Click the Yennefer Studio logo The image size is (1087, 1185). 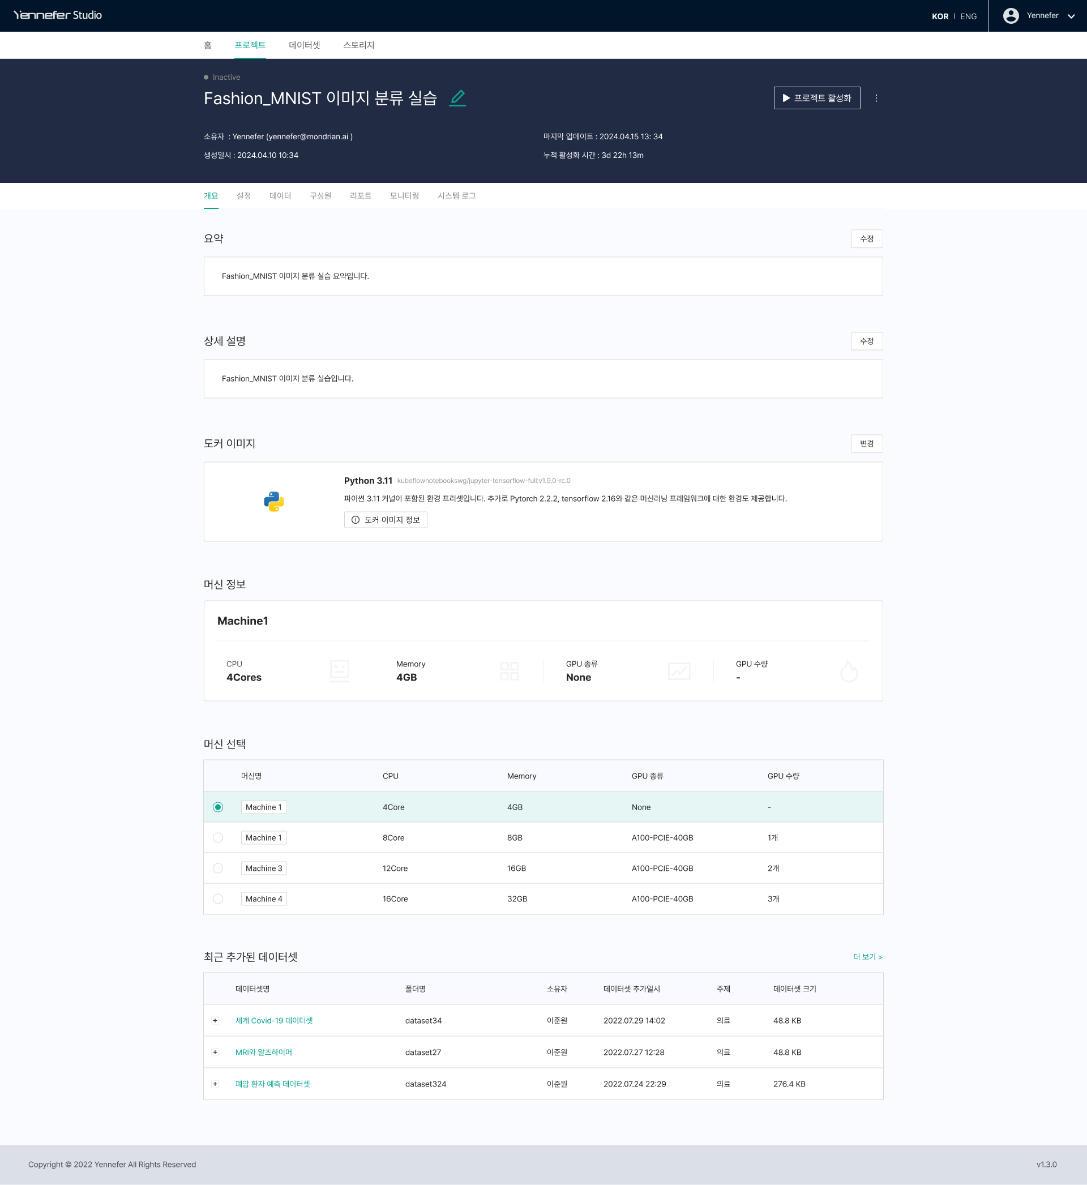58,15
